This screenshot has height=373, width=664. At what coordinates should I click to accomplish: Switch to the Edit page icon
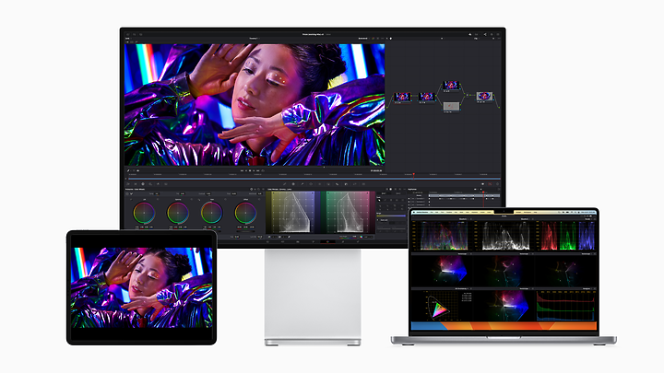tap(298, 242)
